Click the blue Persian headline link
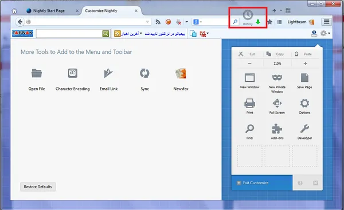Viewport: 344px width, 210px height. 165,34
